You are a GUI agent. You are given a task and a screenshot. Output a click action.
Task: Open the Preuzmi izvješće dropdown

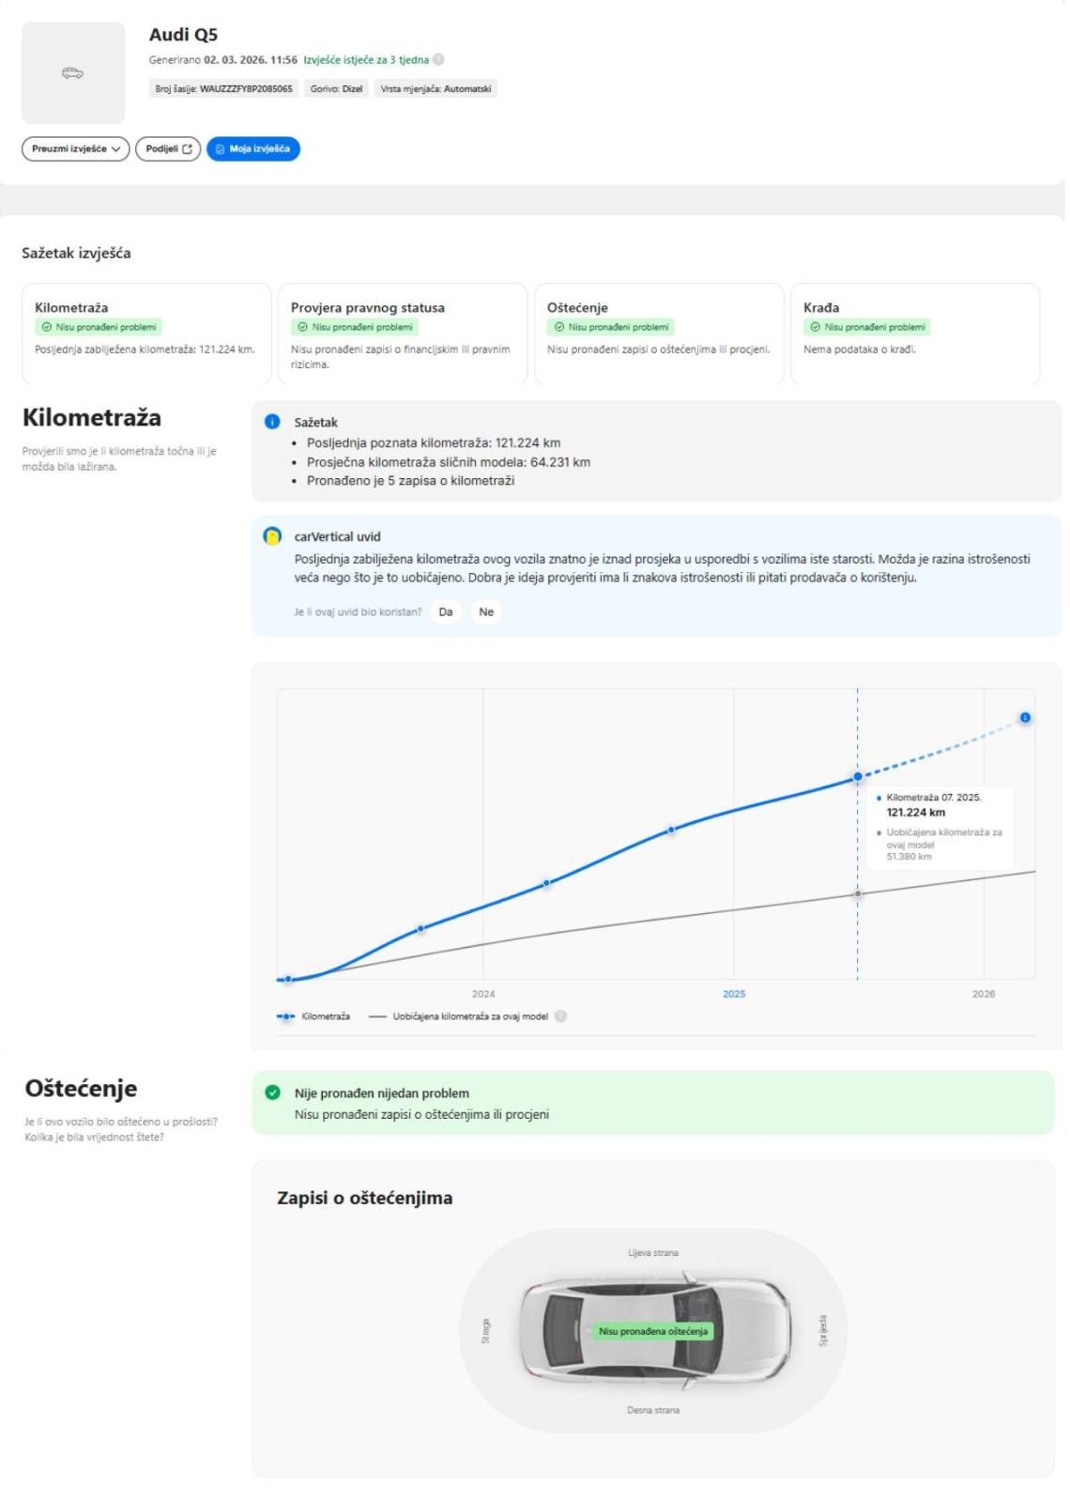pos(75,148)
